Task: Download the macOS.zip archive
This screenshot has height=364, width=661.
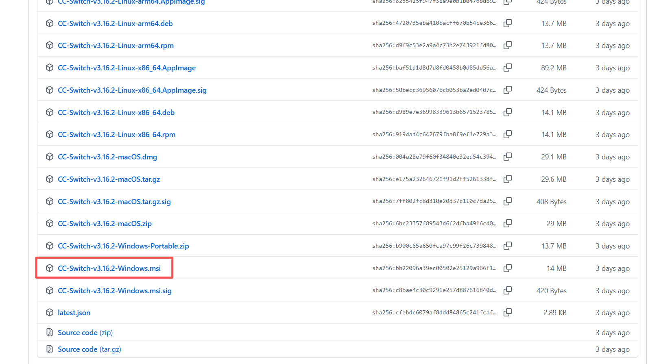Action: click(x=105, y=224)
